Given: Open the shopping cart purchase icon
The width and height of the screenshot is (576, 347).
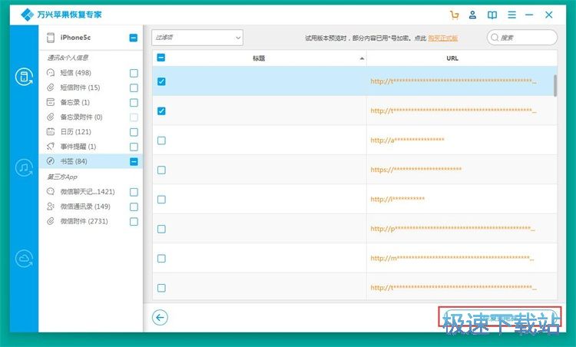Looking at the screenshot, I should click(455, 15).
